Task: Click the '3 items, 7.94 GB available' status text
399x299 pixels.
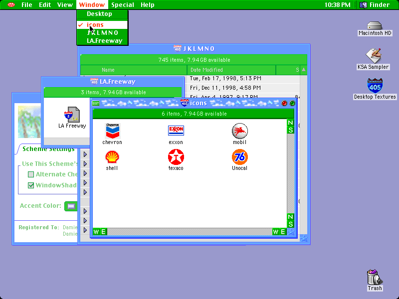Action: (x=114, y=92)
